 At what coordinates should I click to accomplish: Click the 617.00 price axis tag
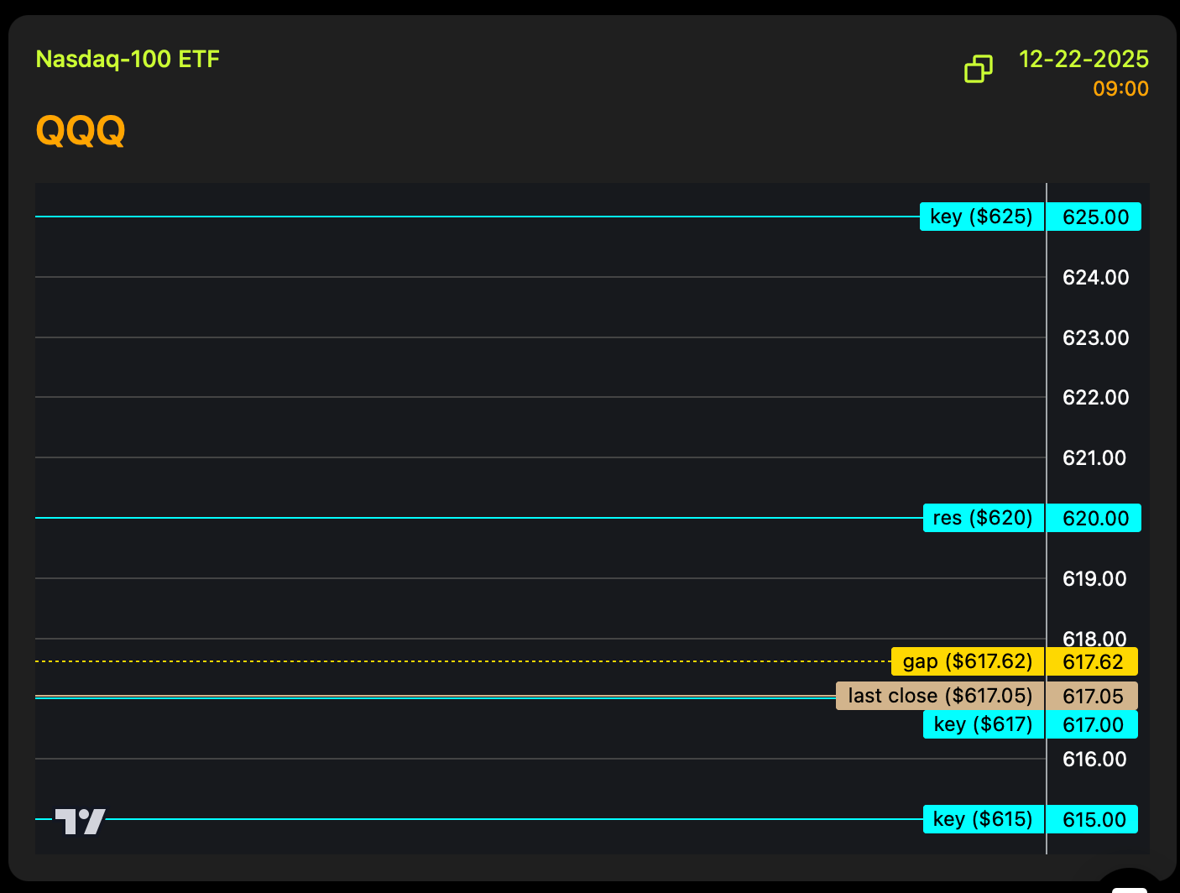coord(1092,725)
